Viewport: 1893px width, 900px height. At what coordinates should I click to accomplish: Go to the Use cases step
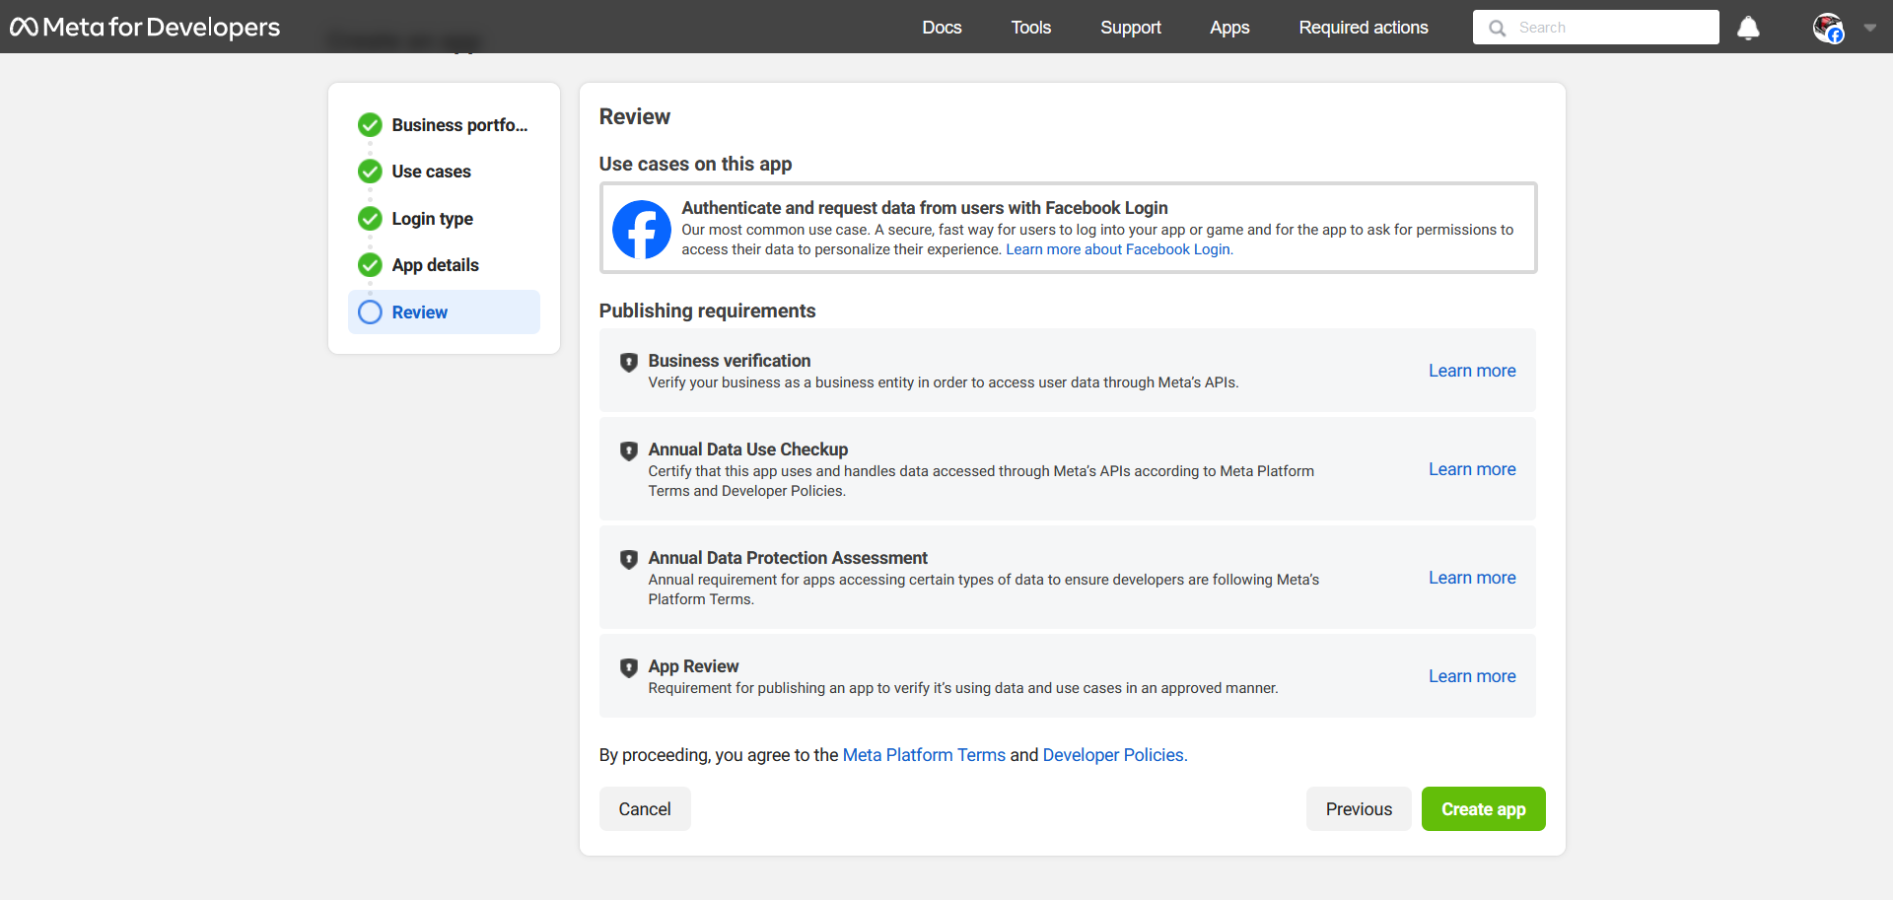[x=431, y=172]
